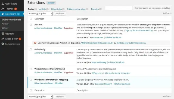Click the Mises à jour wrench icon
The image size is (174, 99).
[3, 39]
